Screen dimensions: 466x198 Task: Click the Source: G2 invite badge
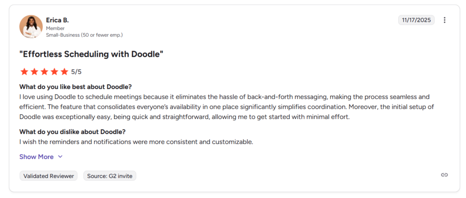click(x=110, y=176)
